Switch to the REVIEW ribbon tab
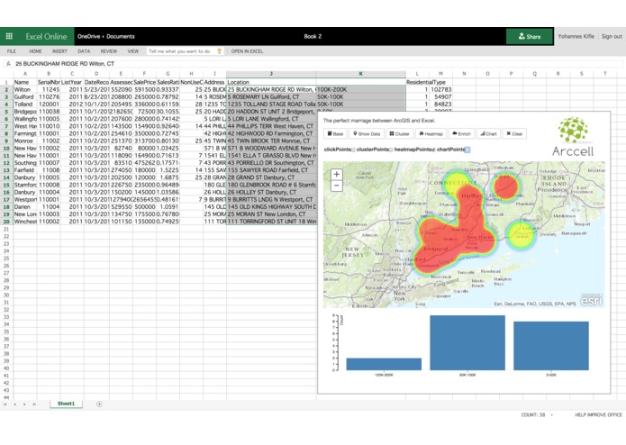Image resolution: width=626 pixels, height=445 pixels. [109, 51]
